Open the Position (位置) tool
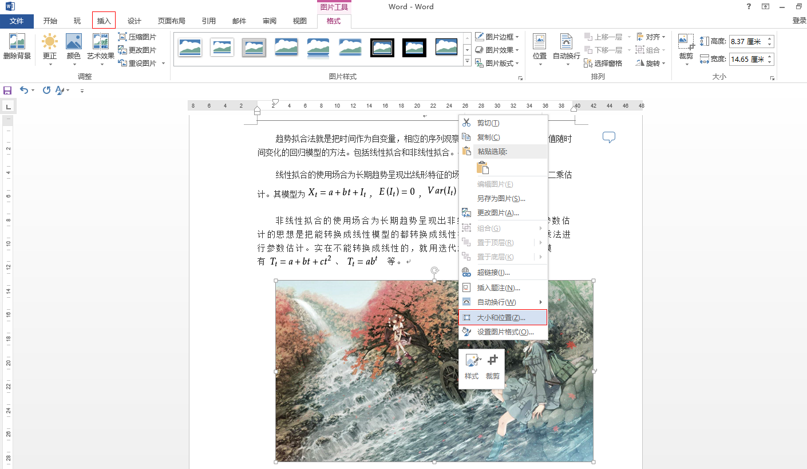807x469 pixels. click(540, 49)
